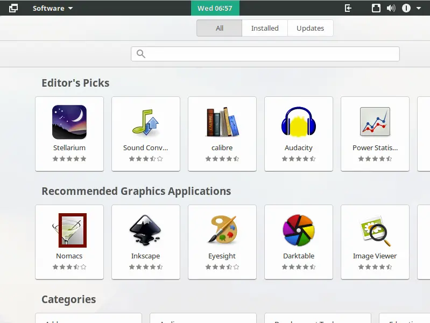Switch to the Updates tab

pos(310,29)
